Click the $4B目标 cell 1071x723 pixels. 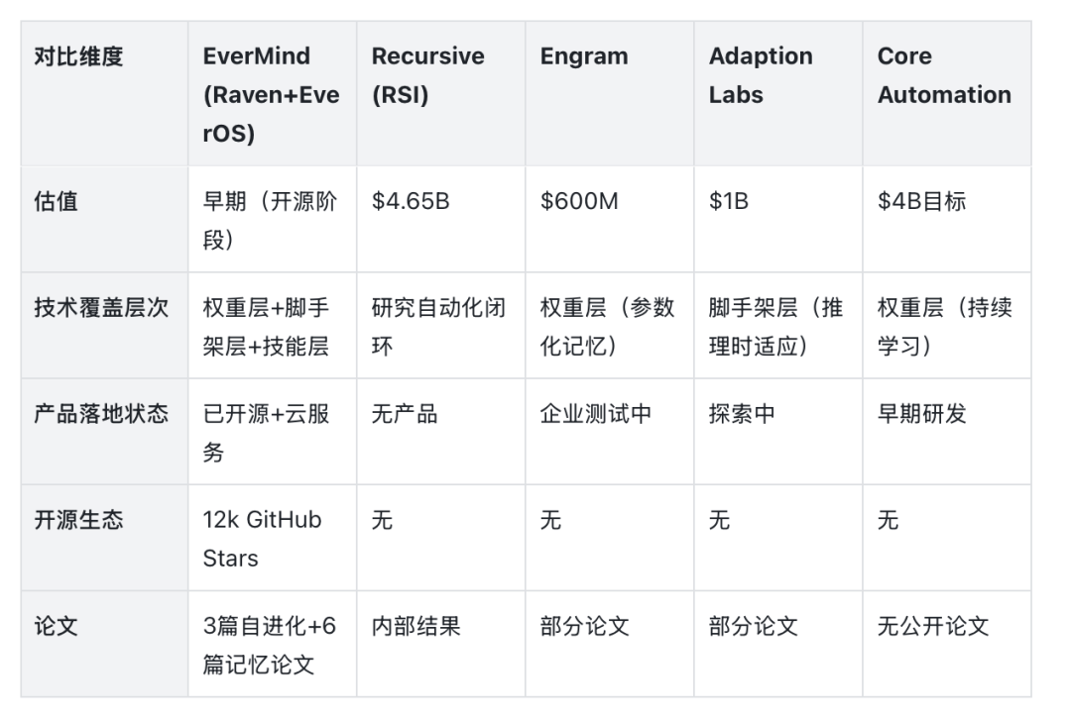tap(947, 220)
